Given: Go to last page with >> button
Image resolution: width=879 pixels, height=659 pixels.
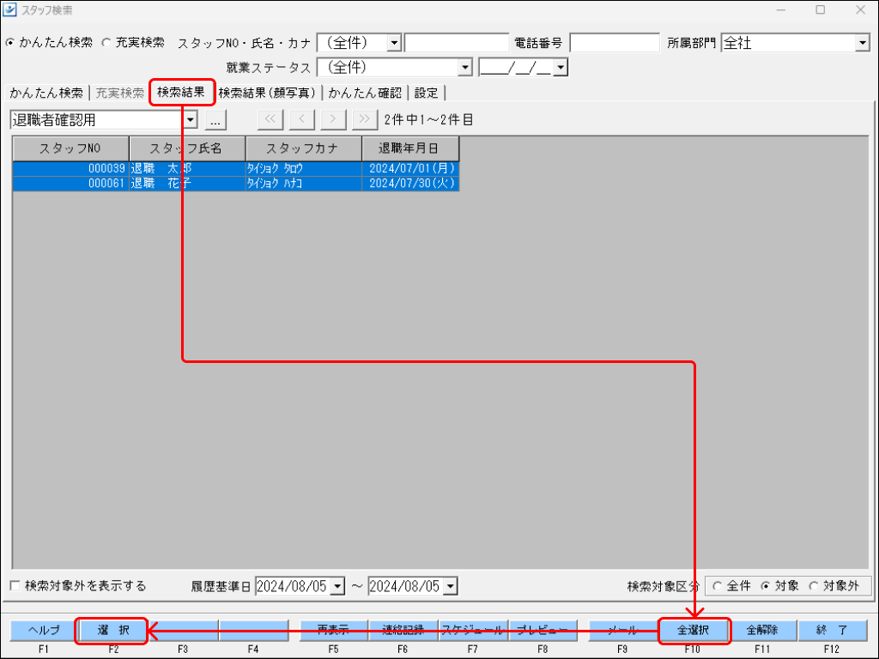Looking at the screenshot, I should pos(364,119).
